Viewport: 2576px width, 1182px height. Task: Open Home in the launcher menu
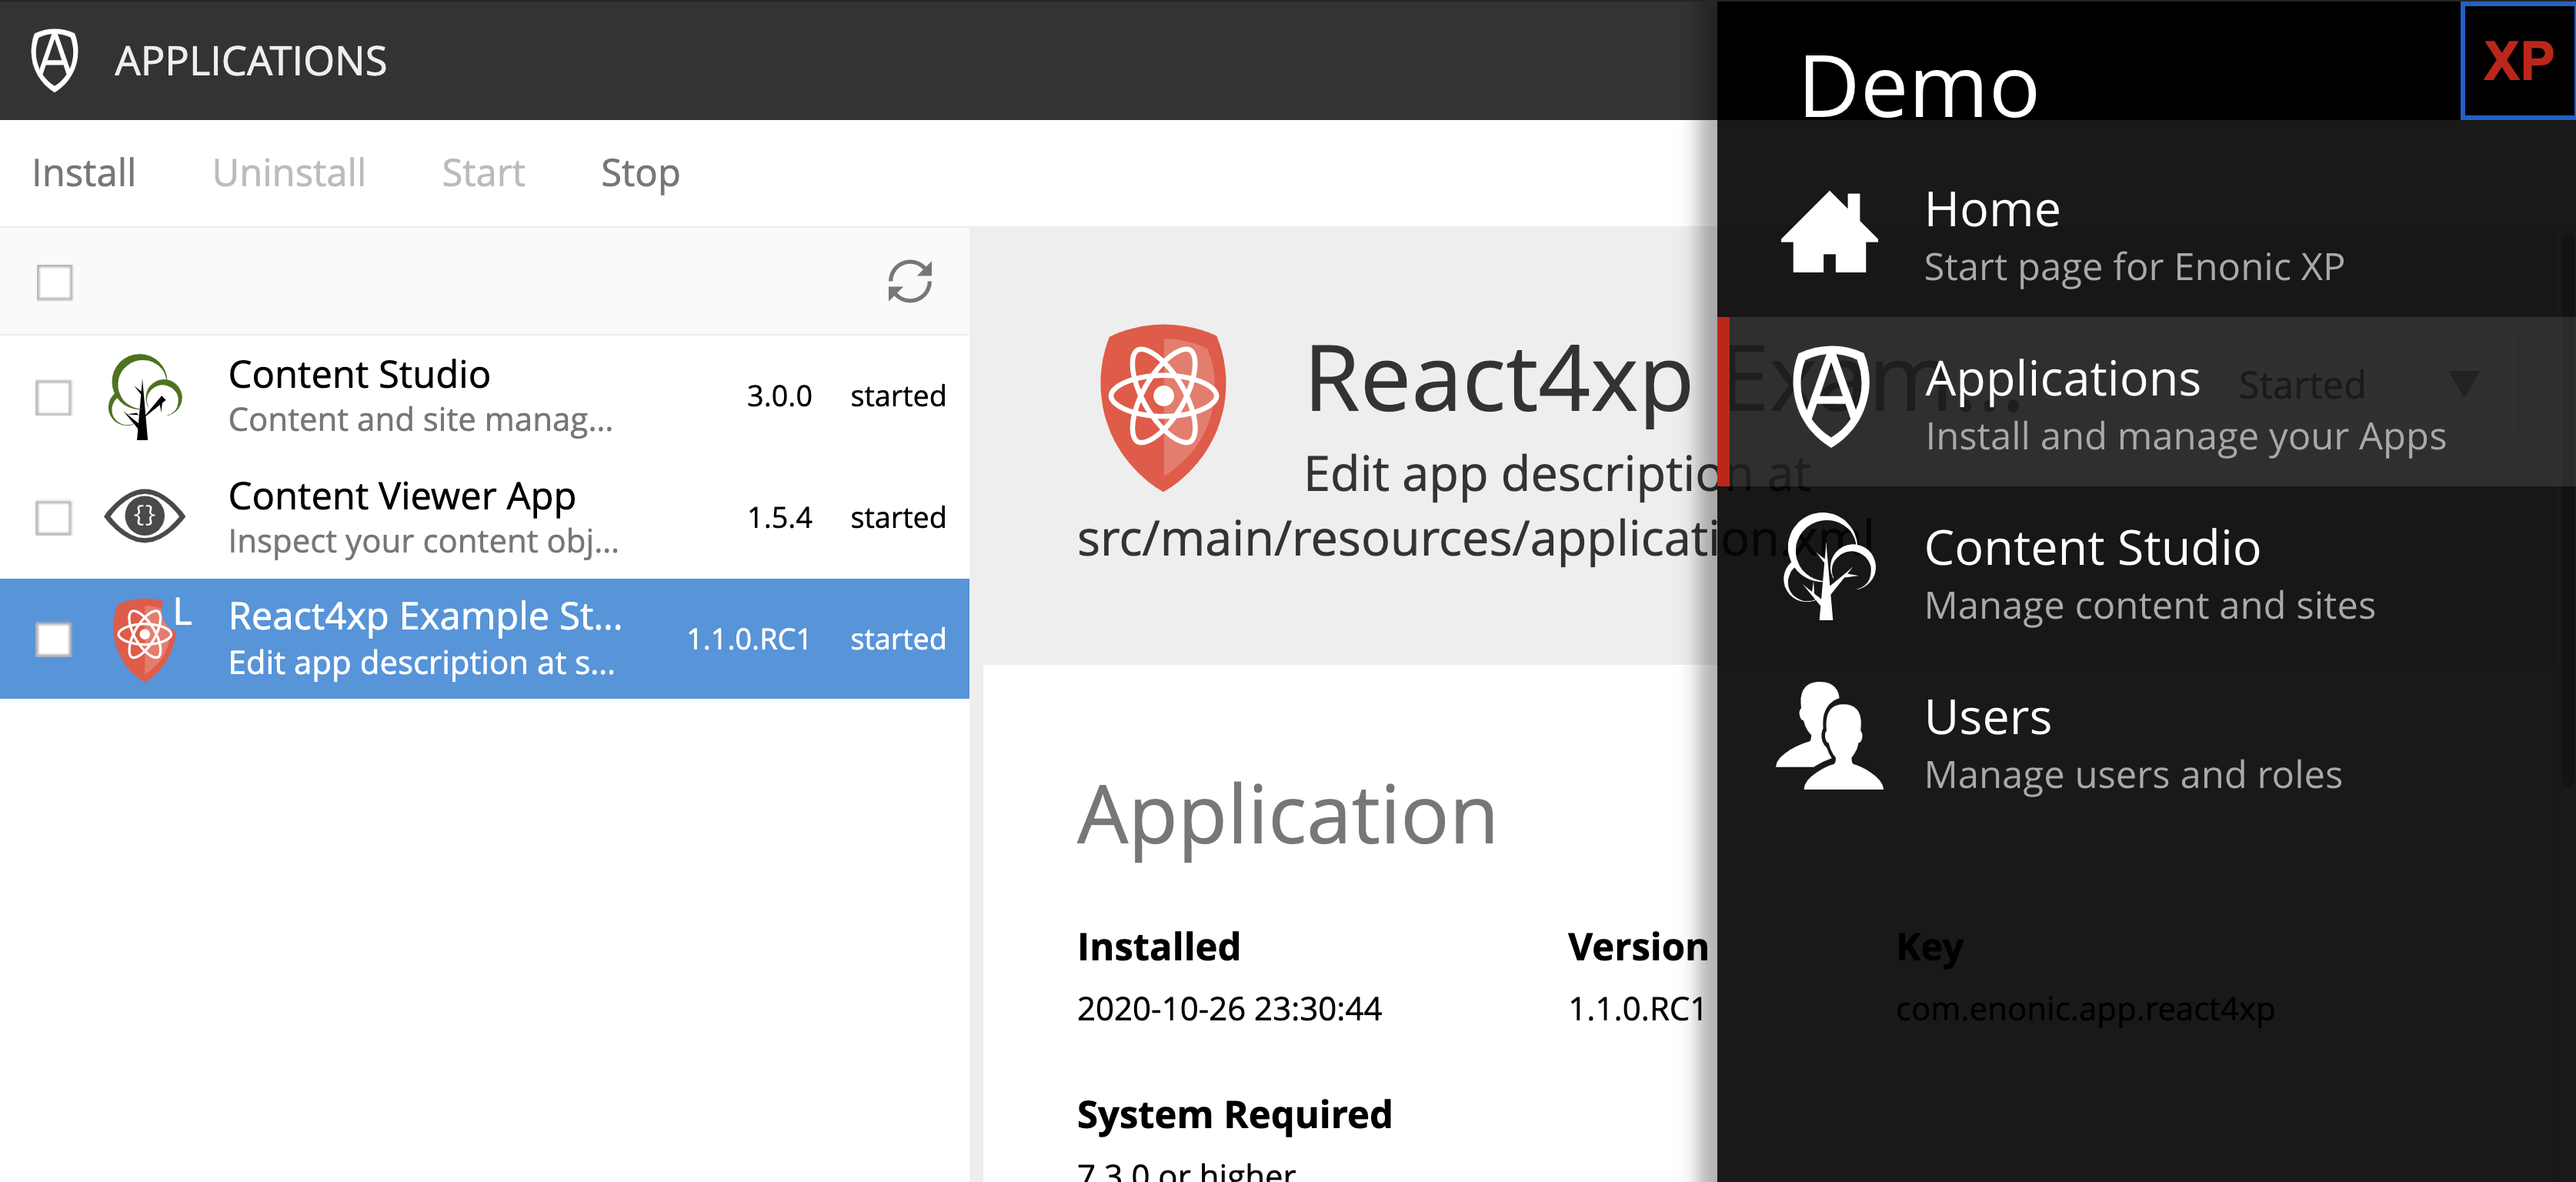[2146, 234]
